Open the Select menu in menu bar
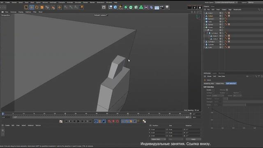 click(x=21, y=2)
